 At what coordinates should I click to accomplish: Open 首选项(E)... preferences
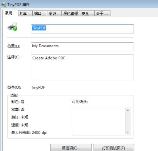[71, 148]
